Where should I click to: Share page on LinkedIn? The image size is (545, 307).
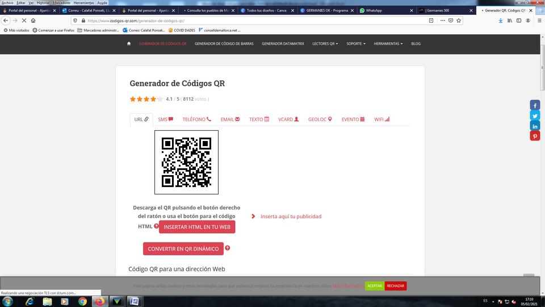(535, 126)
